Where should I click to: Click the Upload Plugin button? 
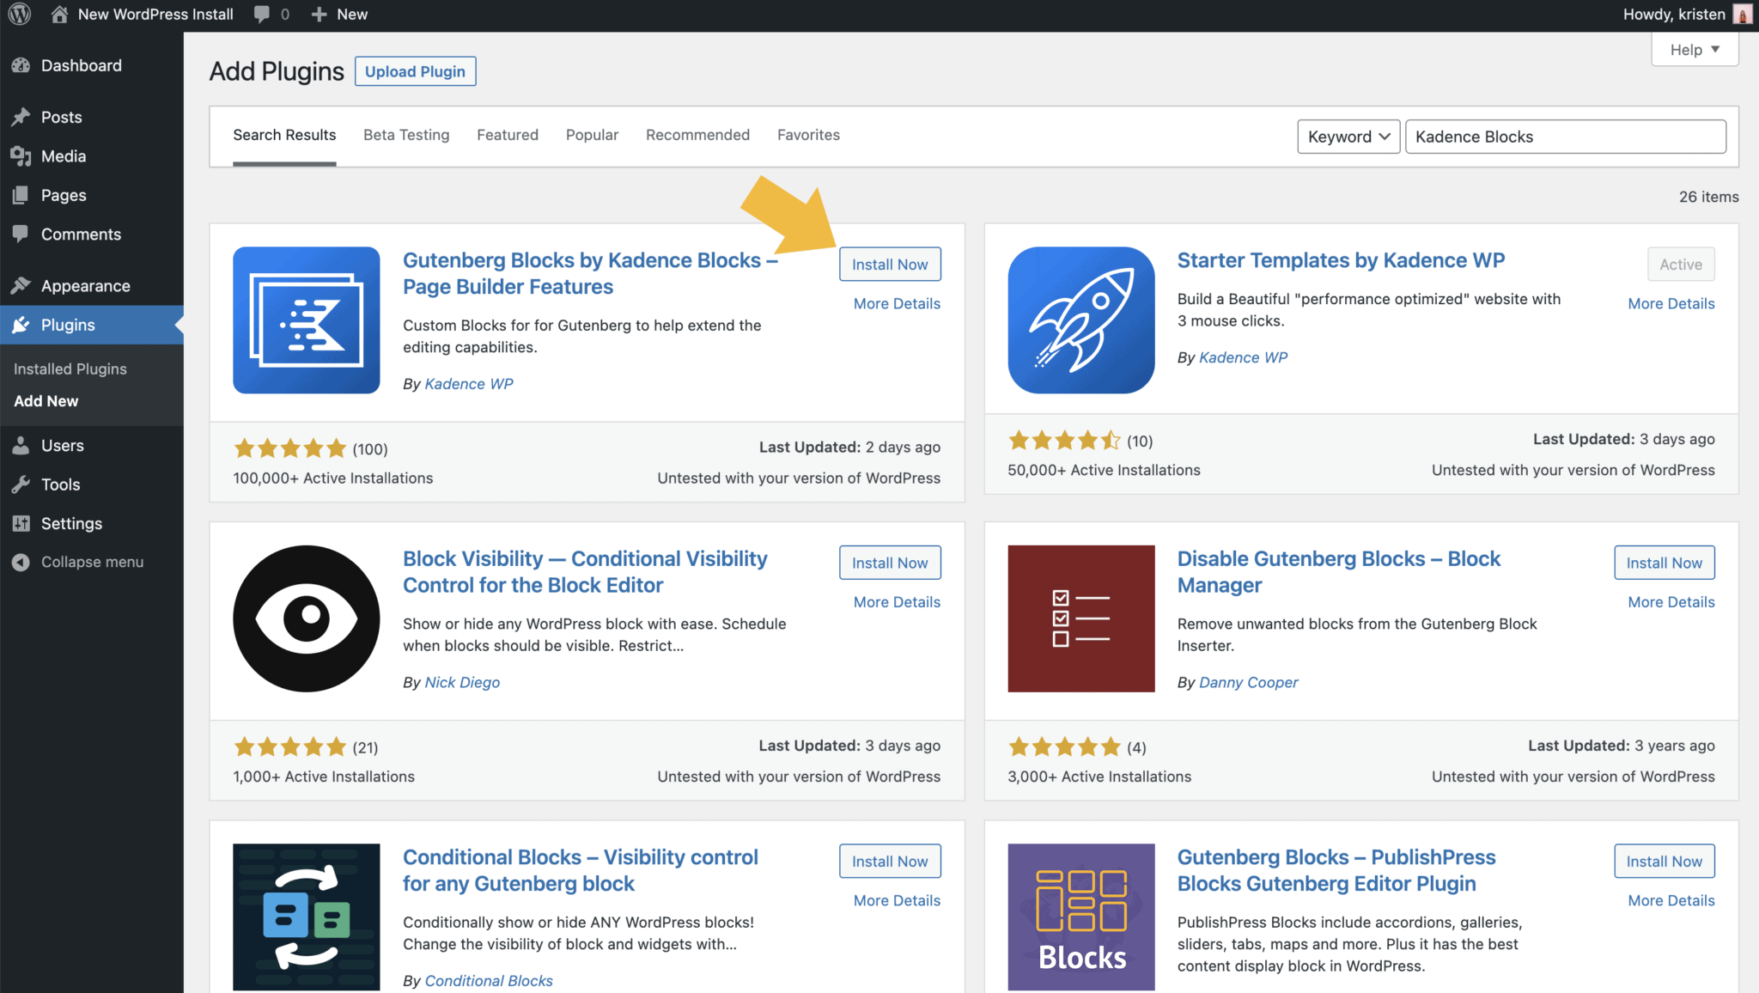(x=415, y=71)
